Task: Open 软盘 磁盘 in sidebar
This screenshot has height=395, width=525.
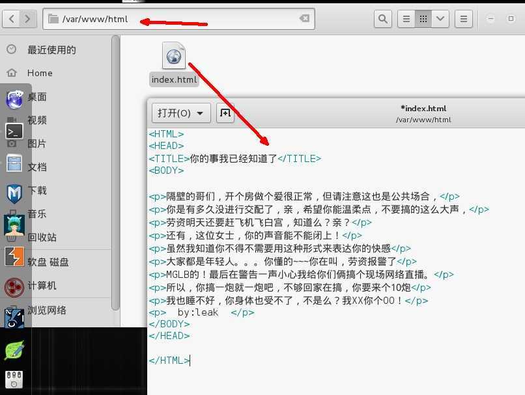Action: (x=48, y=262)
